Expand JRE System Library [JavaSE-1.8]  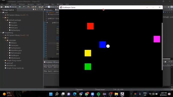(x=3, y=35)
